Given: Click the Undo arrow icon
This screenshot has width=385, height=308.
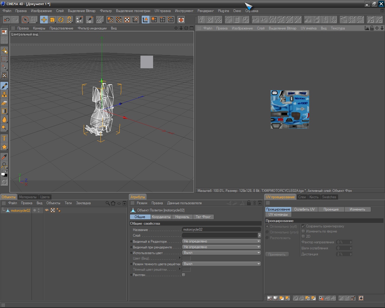Looking at the screenshot, I should click(x=7, y=20).
